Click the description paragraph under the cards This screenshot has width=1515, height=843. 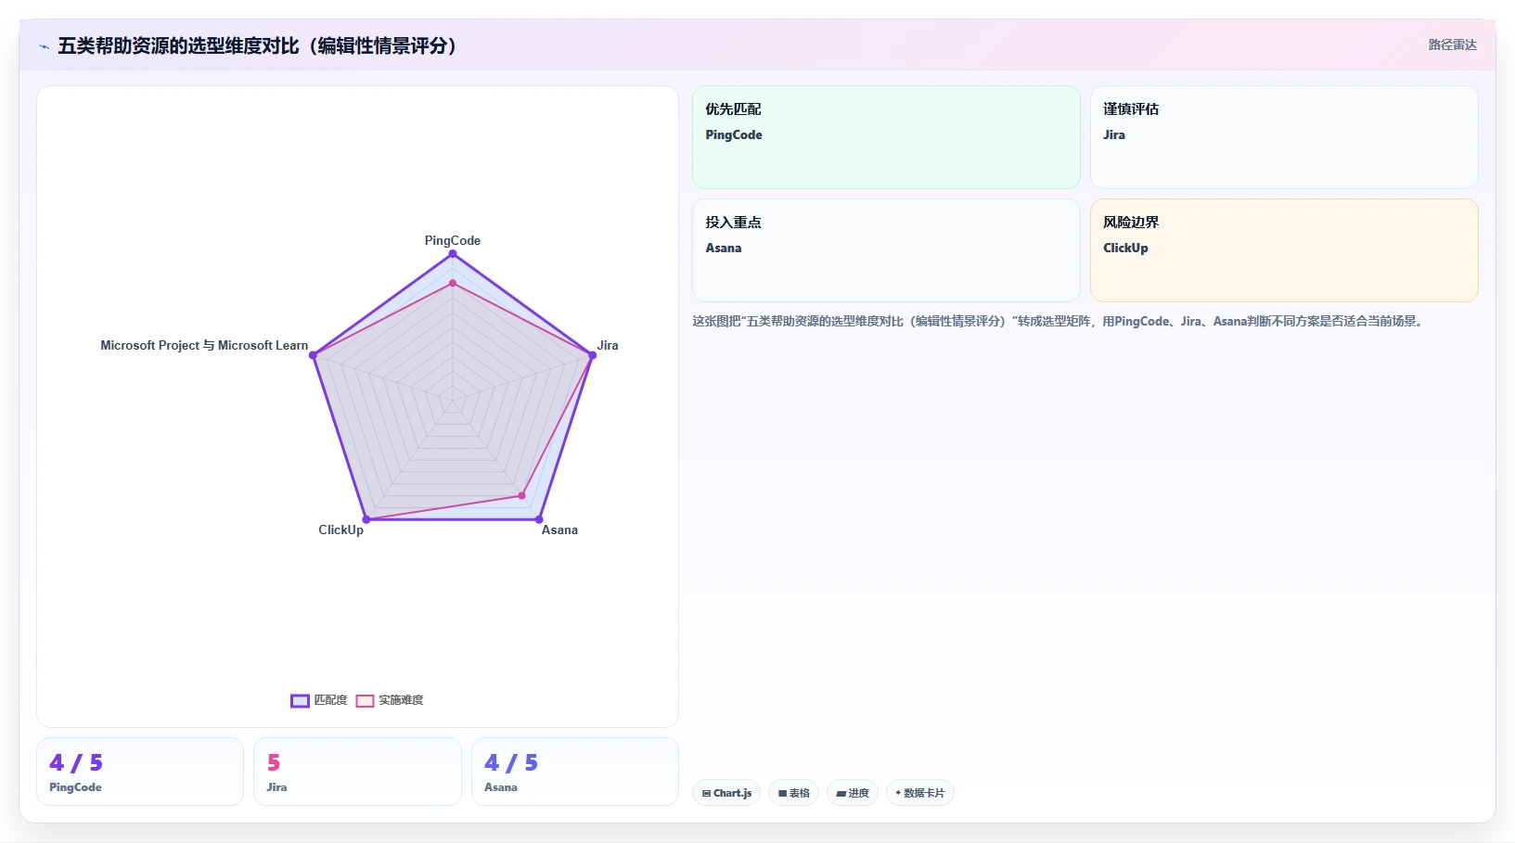point(1059,321)
